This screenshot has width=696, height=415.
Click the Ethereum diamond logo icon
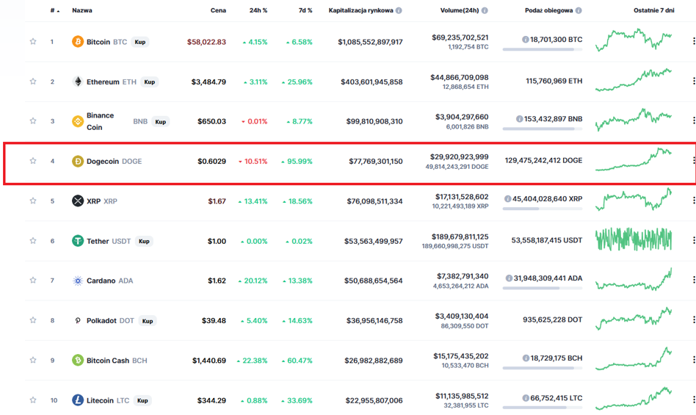[x=78, y=82]
